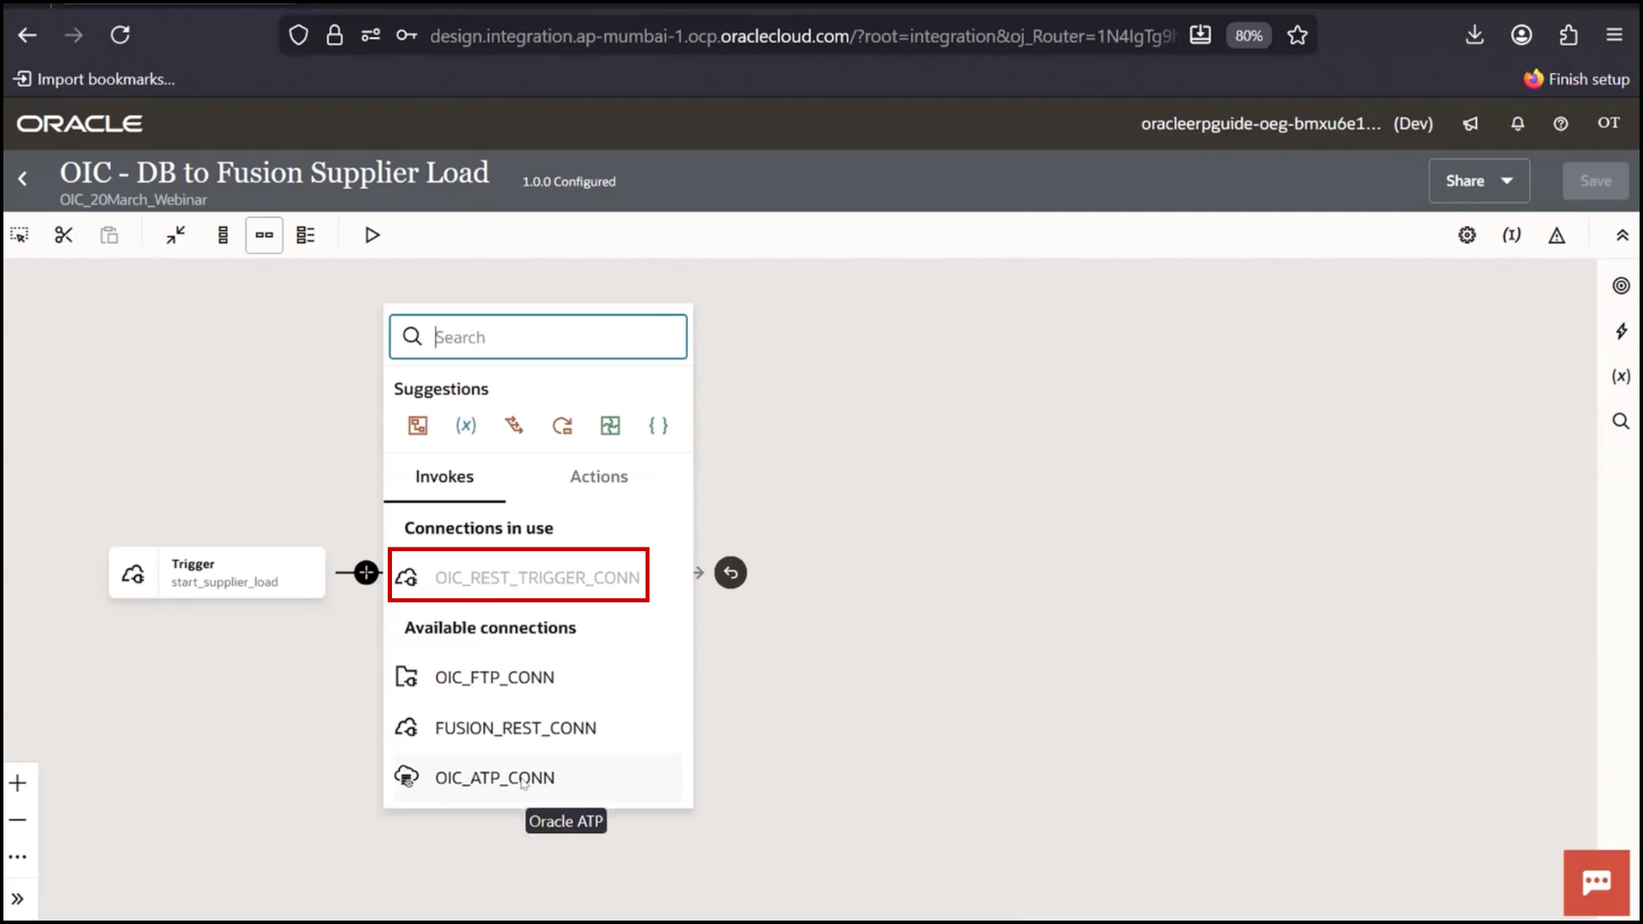Run the integration with play icon
The image size is (1643, 924).
[371, 234]
